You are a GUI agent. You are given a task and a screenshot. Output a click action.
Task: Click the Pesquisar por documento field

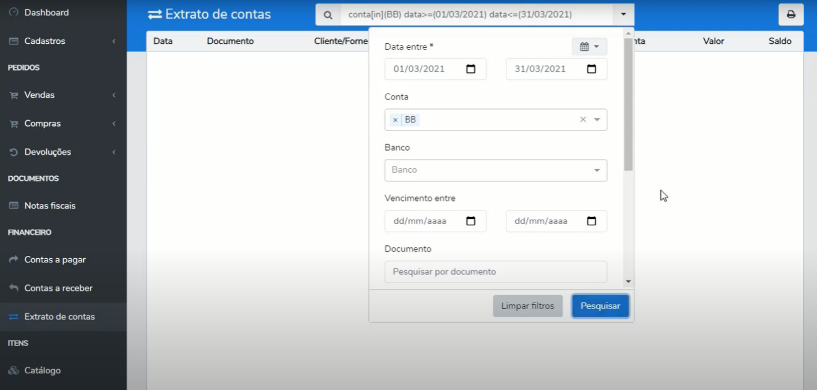coord(496,272)
